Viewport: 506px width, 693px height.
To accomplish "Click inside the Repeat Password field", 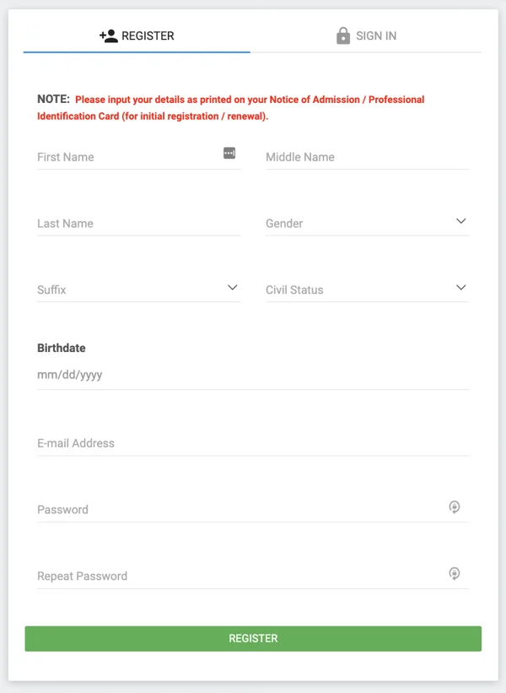I will pyautogui.click(x=236, y=577).
